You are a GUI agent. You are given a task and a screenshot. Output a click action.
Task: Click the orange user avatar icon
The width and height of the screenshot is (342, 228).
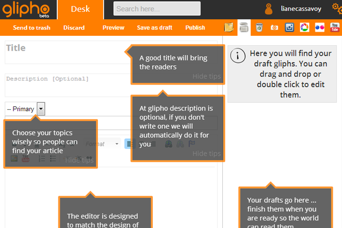[x=268, y=9]
